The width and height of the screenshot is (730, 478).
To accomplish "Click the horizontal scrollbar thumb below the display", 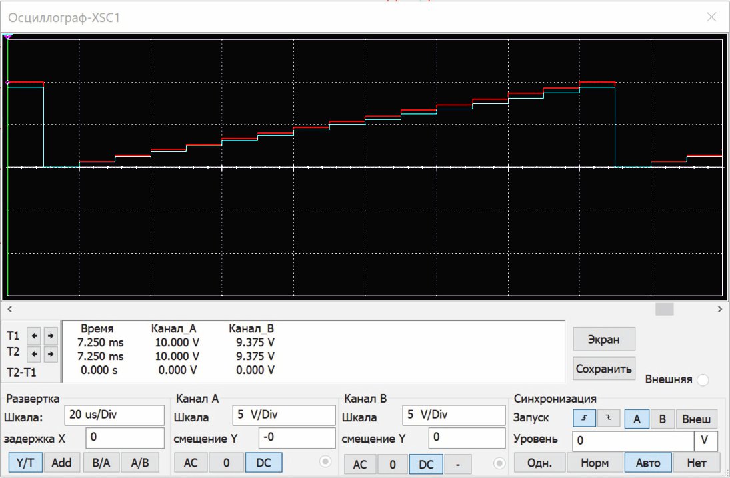I will coord(665,309).
